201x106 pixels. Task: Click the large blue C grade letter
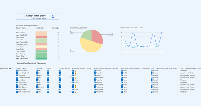coord(53,16)
